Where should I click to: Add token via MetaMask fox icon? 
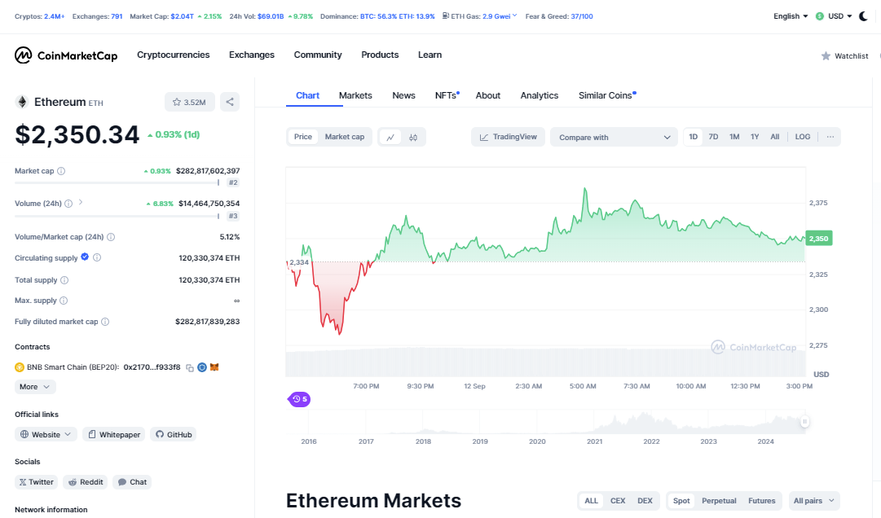214,367
